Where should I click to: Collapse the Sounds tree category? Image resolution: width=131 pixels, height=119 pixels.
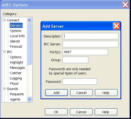pyautogui.click(x=4, y=89)
